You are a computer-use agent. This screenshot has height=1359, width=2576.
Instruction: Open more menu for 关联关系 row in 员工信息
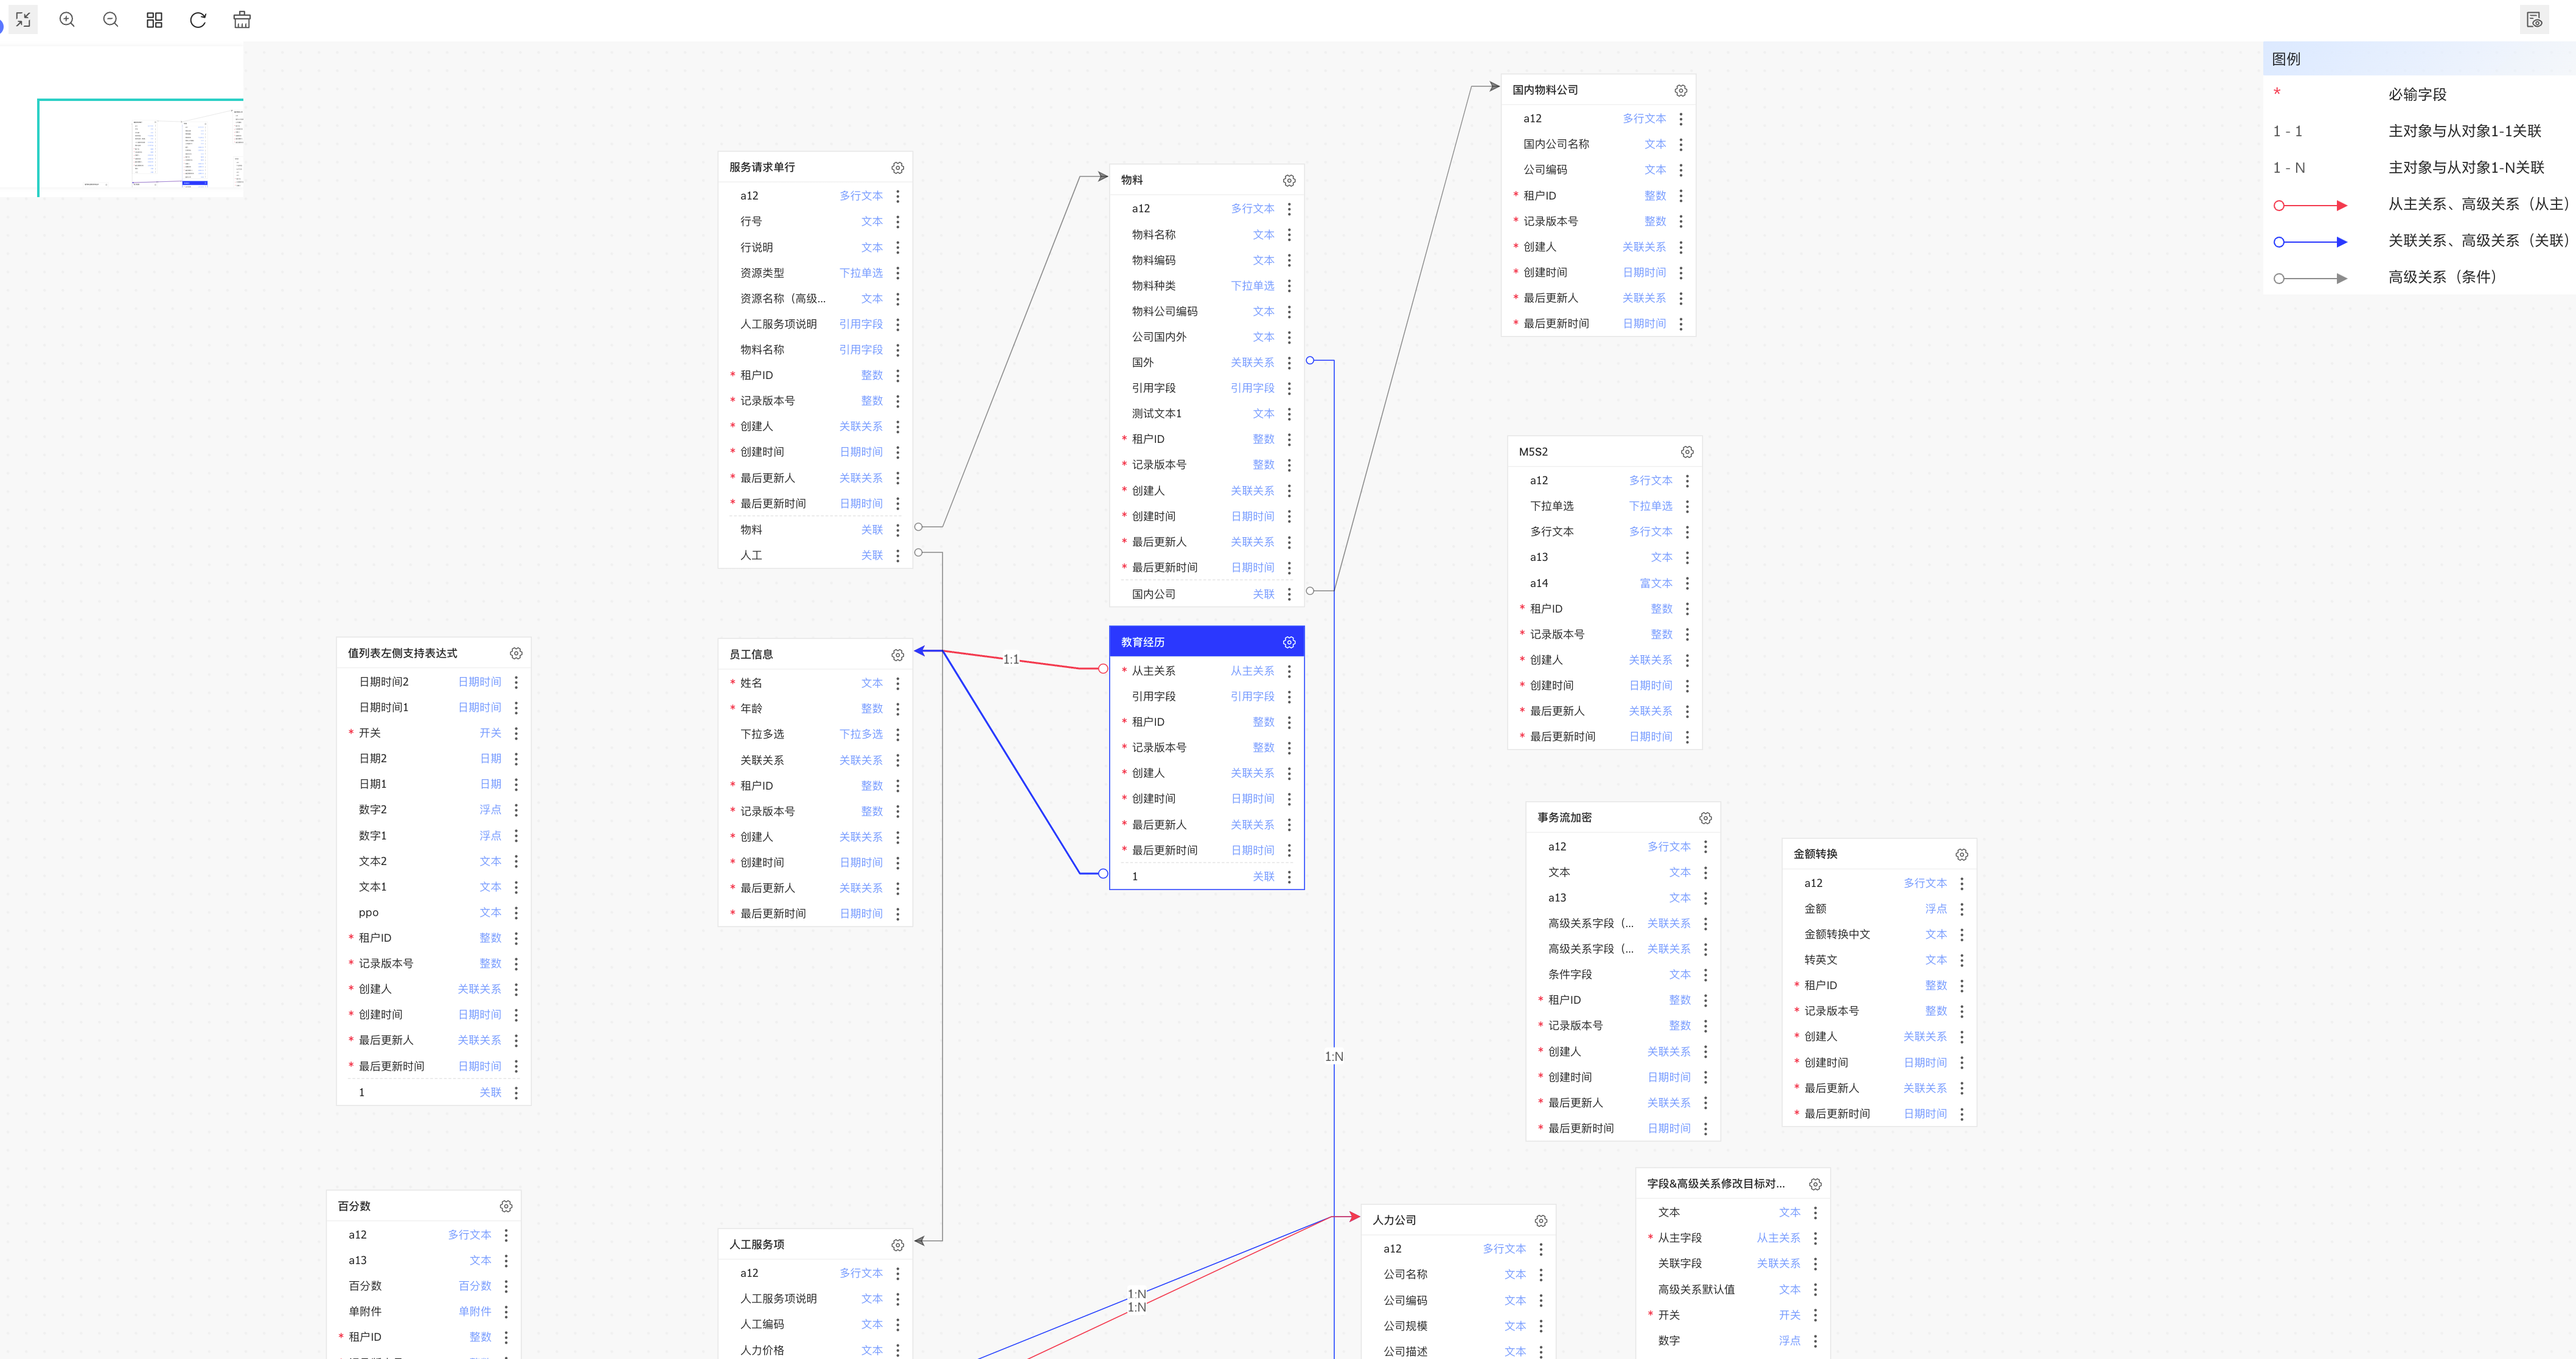[897, 760]
